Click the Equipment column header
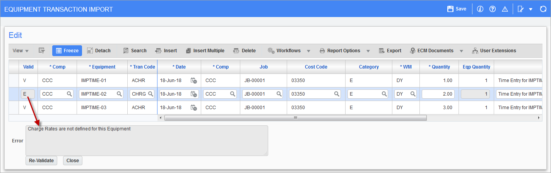The width and height of the screenshot is (551, 173). (102, 67)
